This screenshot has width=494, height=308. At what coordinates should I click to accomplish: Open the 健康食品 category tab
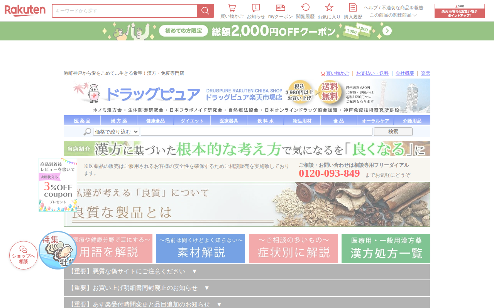coord(156,121)
